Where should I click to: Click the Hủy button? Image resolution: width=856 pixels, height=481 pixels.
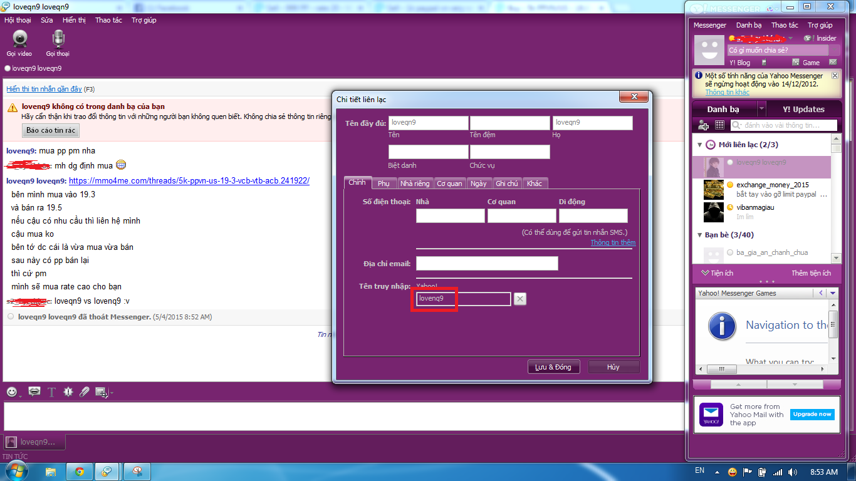[613, 367]
